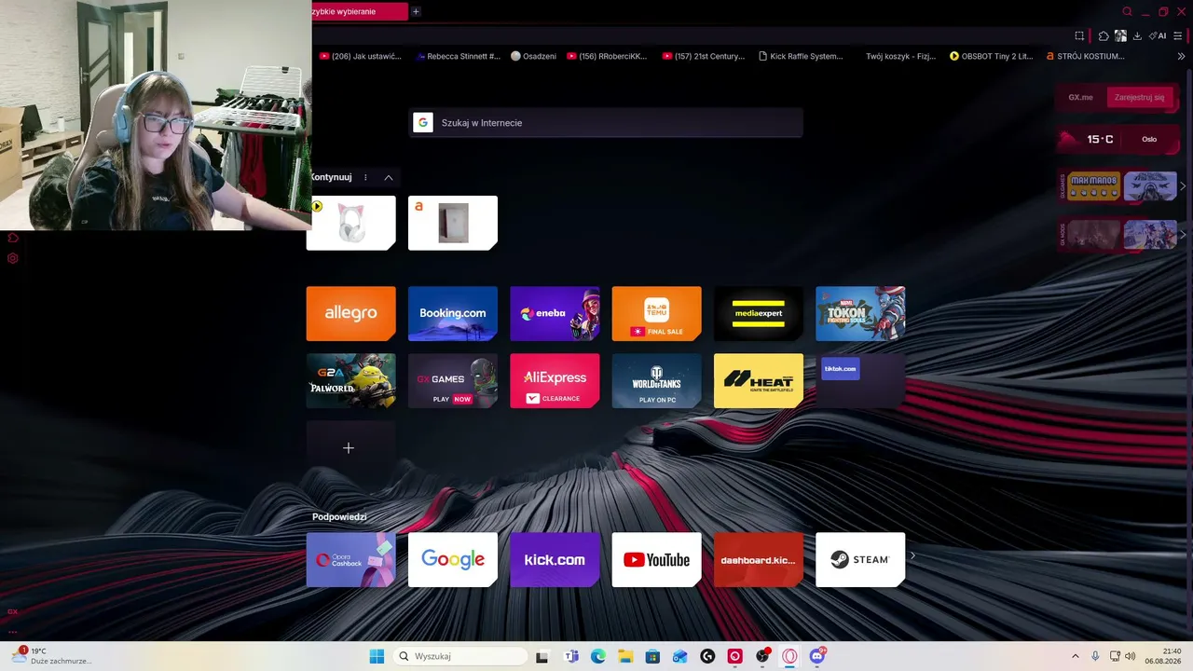
Task: Open the kick.com suggestion tile
Action: [555, 559]
